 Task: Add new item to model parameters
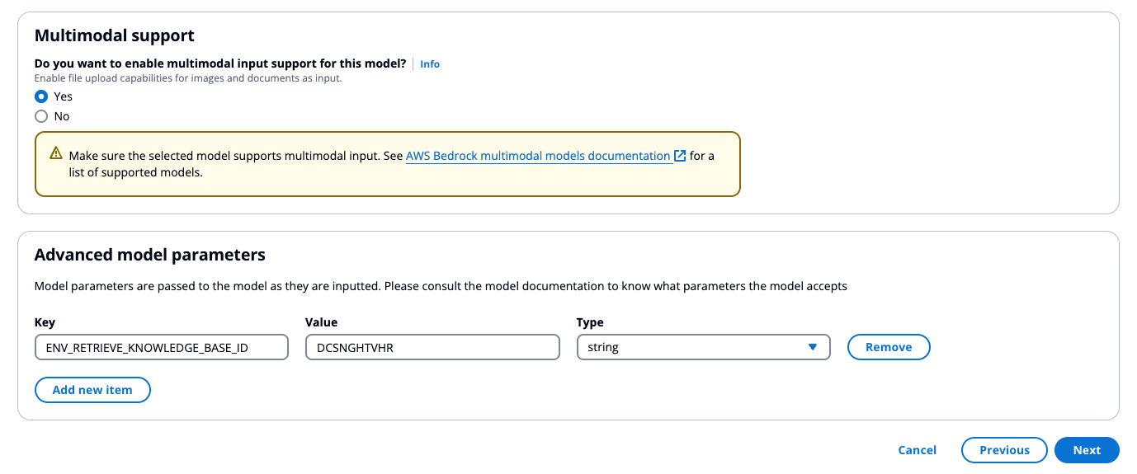coord(92,390)
